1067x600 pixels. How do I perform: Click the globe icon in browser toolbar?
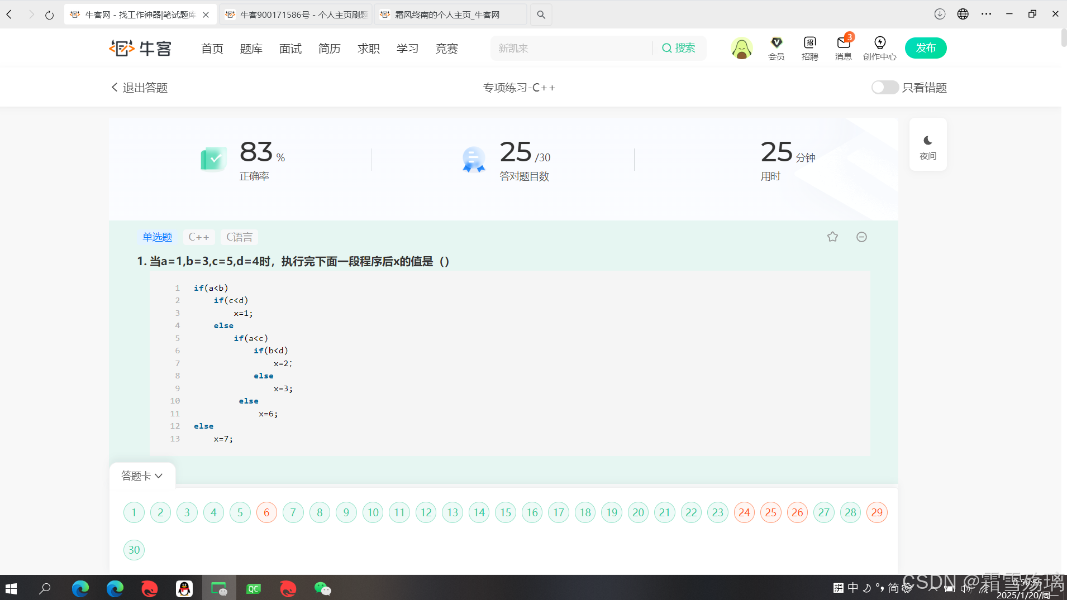(x=963, y=14)
